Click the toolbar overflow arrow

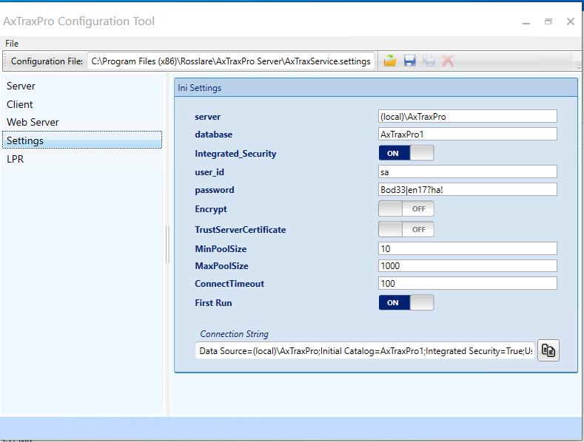(578, 67)
